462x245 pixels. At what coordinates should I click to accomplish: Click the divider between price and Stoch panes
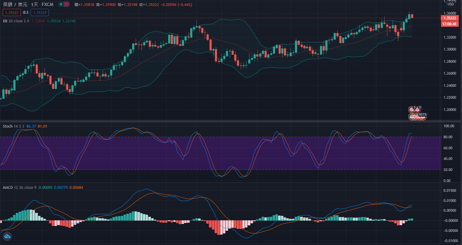[x=220, y=121]
